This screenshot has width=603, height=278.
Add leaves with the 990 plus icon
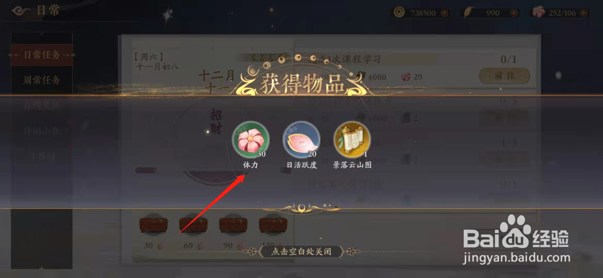pos(514,13)
